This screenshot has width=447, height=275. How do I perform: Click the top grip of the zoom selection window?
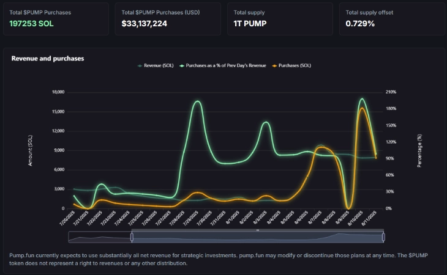coord(257,230)
